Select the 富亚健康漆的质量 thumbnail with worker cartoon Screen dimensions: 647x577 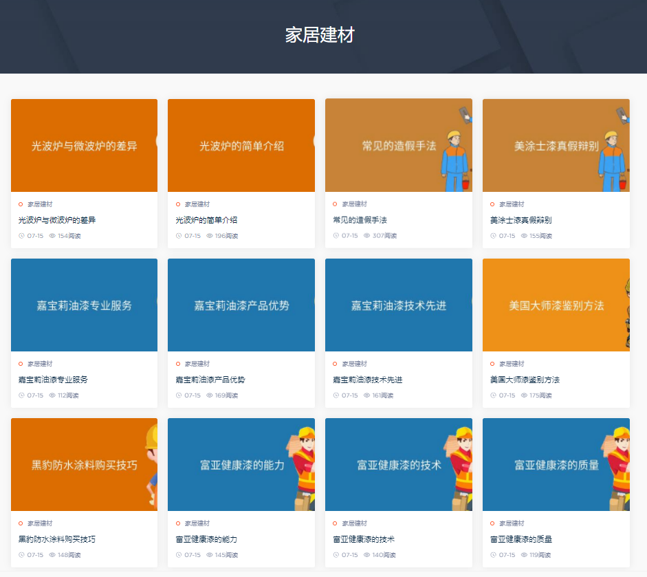pyautogui.click(x=556, y=464)
